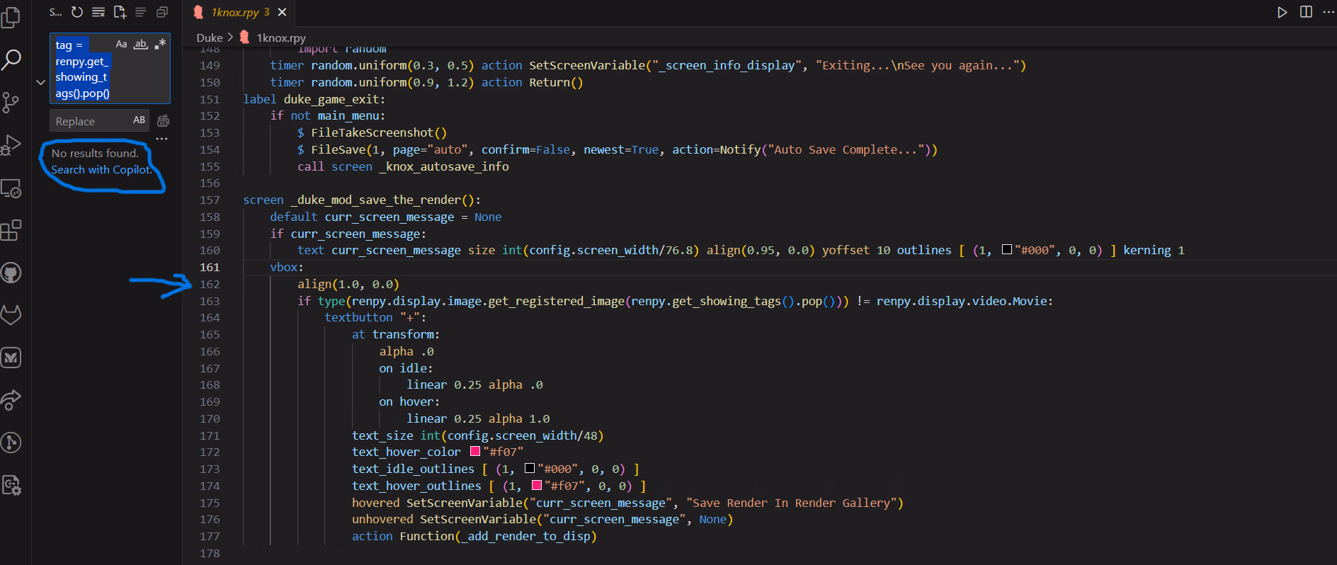Open editor more actions ellipsis

click(1328, 12)
